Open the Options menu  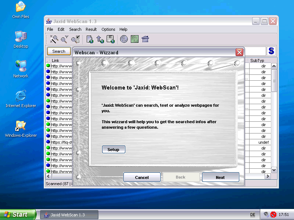point(108,29)
